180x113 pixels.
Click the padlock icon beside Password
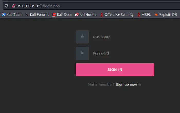[82, 53]
